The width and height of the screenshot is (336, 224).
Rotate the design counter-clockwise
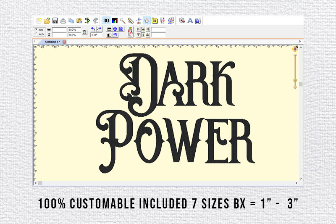click(93, 29)
